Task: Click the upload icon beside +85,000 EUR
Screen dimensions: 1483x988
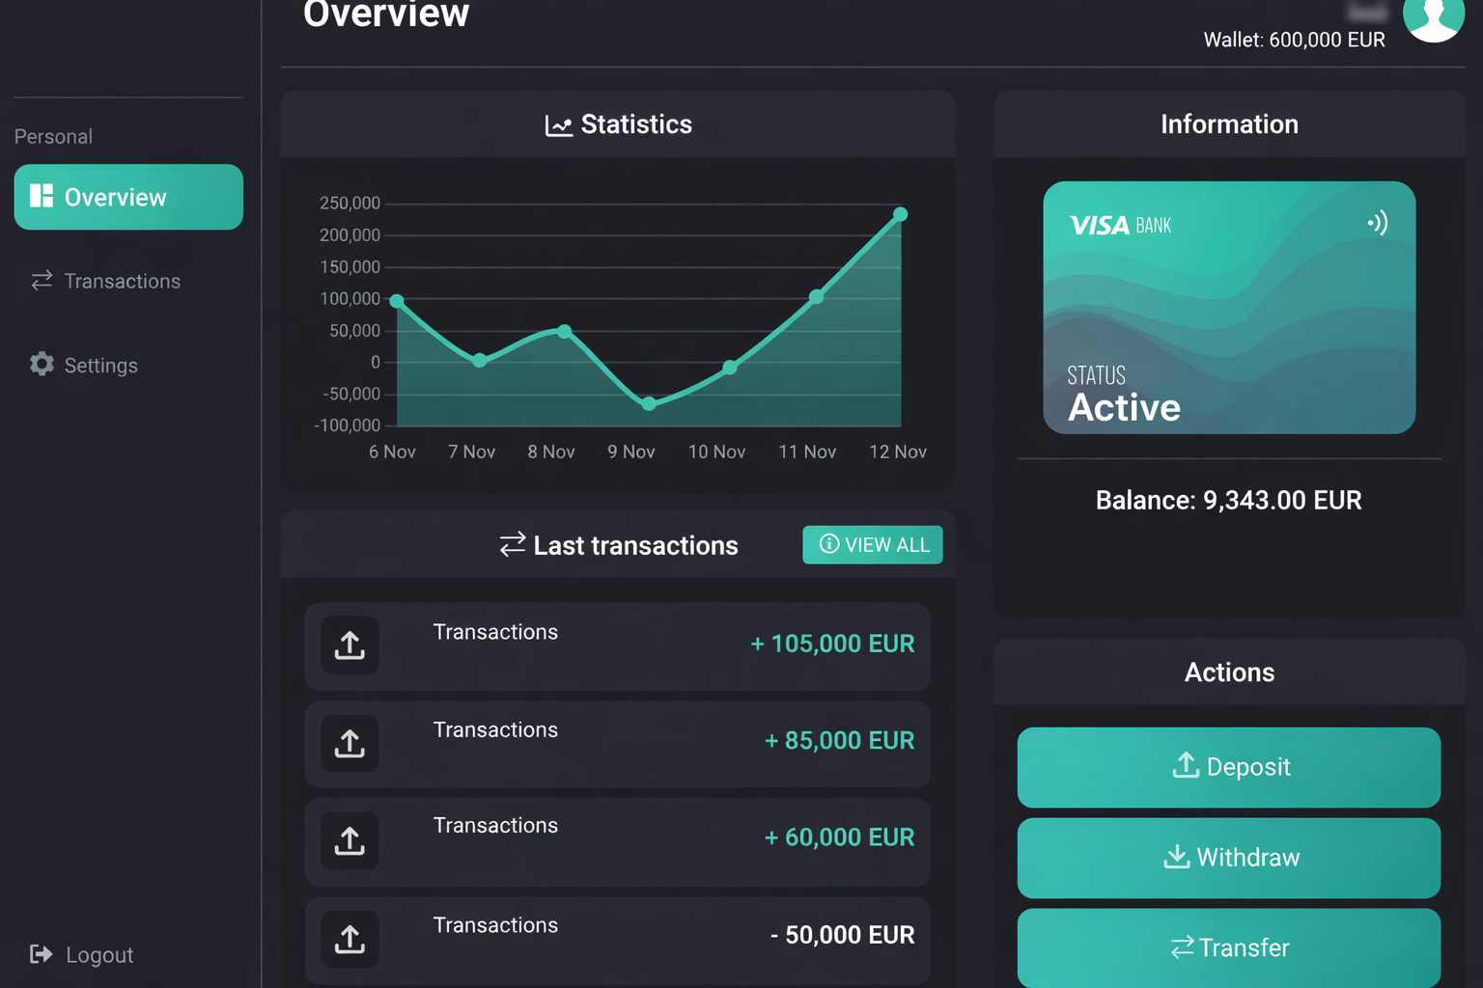Action: 350,743
